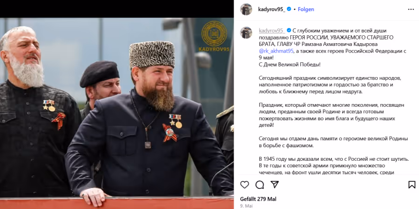Click the verified badge in the caption

(289, 30)
